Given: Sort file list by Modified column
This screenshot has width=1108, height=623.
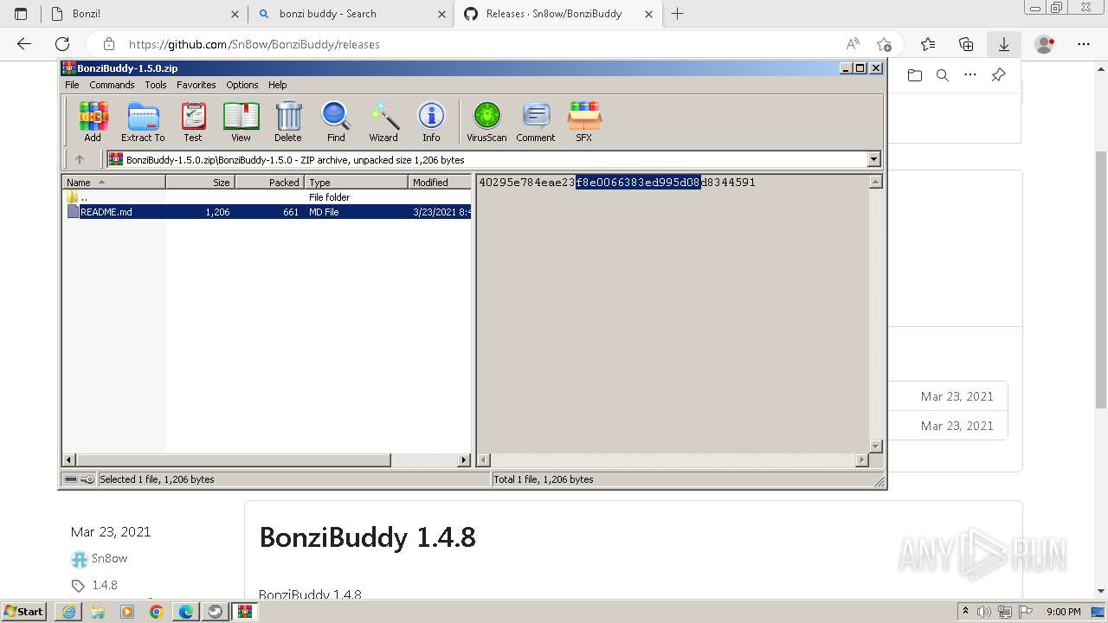Looking at the screenshot, I should 440,183.
